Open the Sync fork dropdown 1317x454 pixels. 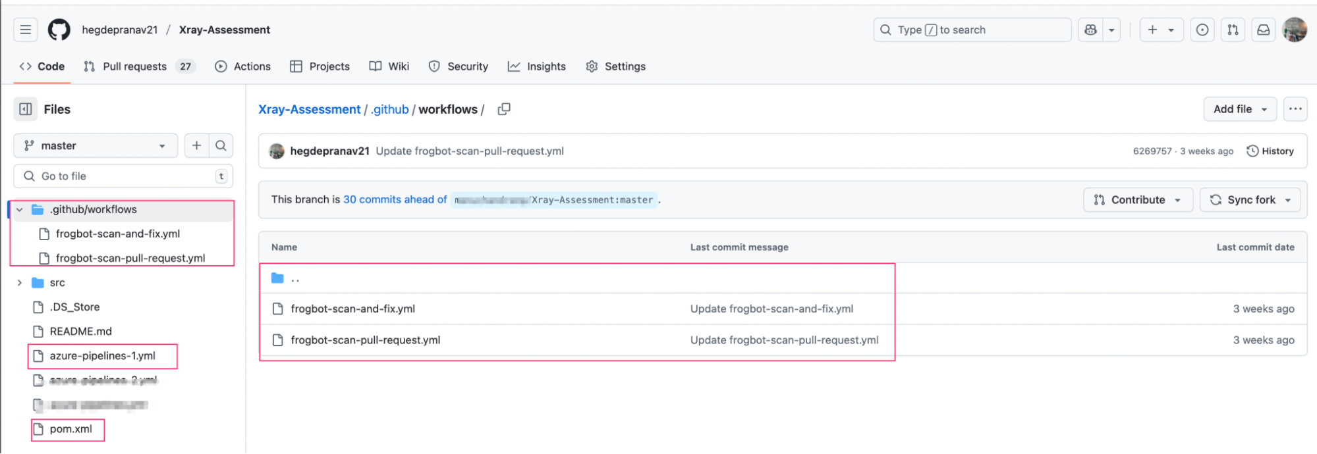click(1250, 200)
